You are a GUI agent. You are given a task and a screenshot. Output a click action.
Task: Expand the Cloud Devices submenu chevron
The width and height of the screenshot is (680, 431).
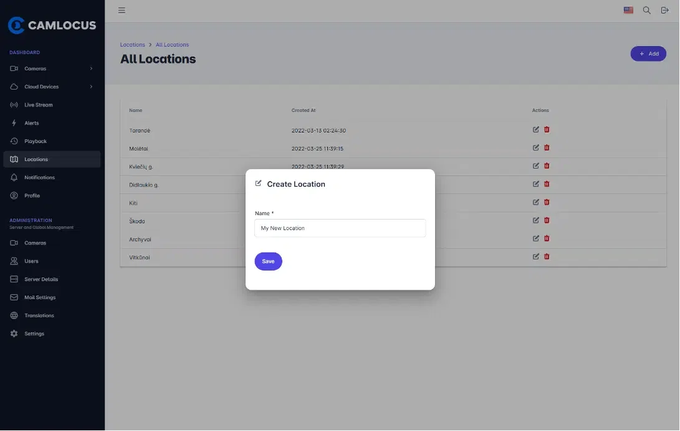click(x=91, y=86)
